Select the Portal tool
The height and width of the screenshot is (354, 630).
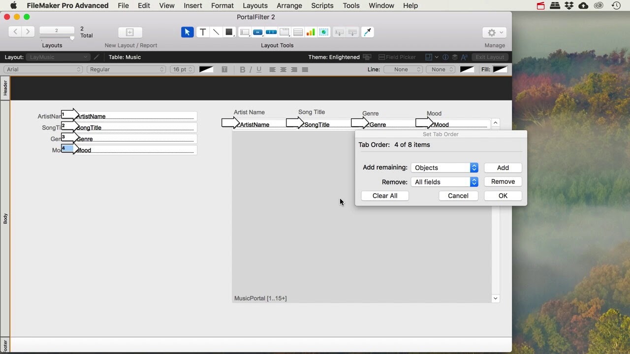(x=298, y=32)
